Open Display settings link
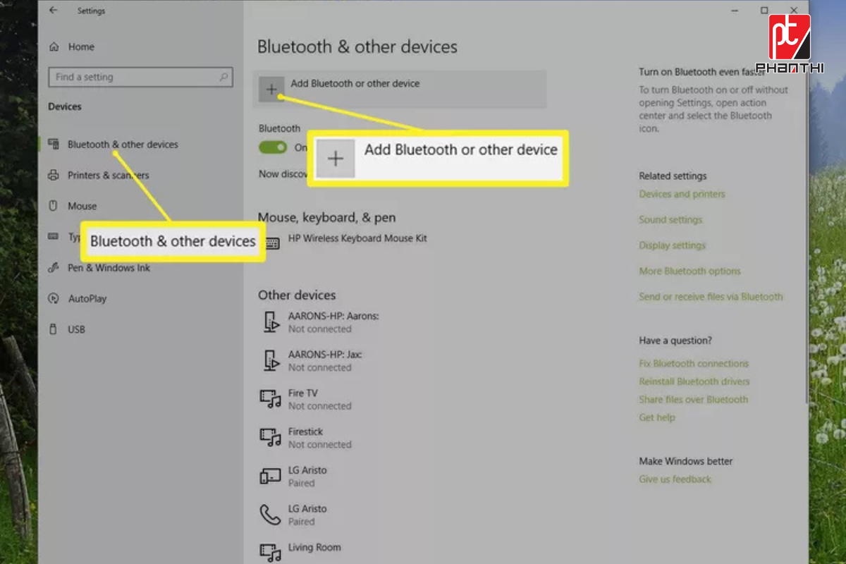 coord(673,245)
